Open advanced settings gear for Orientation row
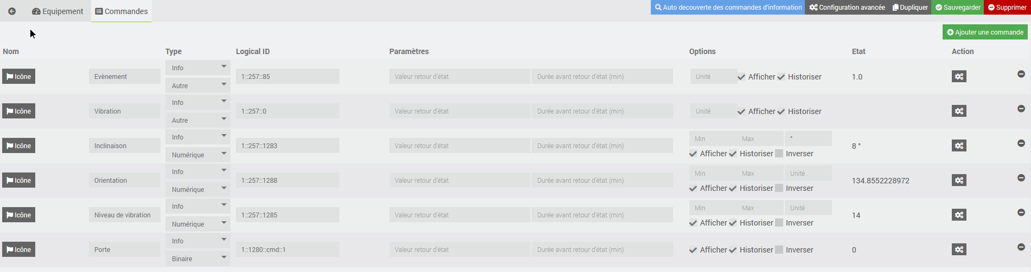 959,181
